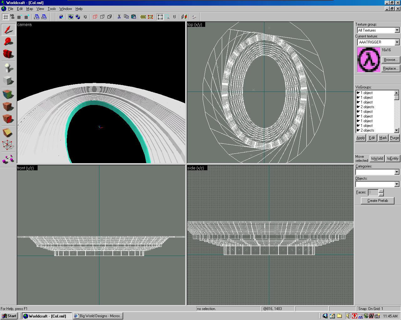Open the Categories dropdown list

click(397, 172)
